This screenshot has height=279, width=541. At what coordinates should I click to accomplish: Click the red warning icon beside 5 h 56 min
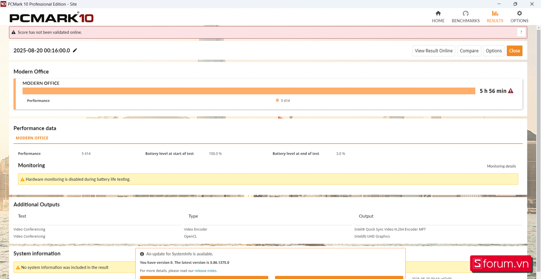point(511,91)
